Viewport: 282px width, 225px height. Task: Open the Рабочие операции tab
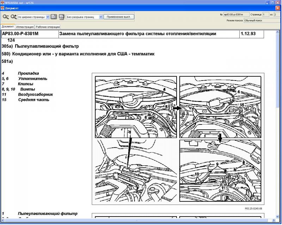(48, 27)
